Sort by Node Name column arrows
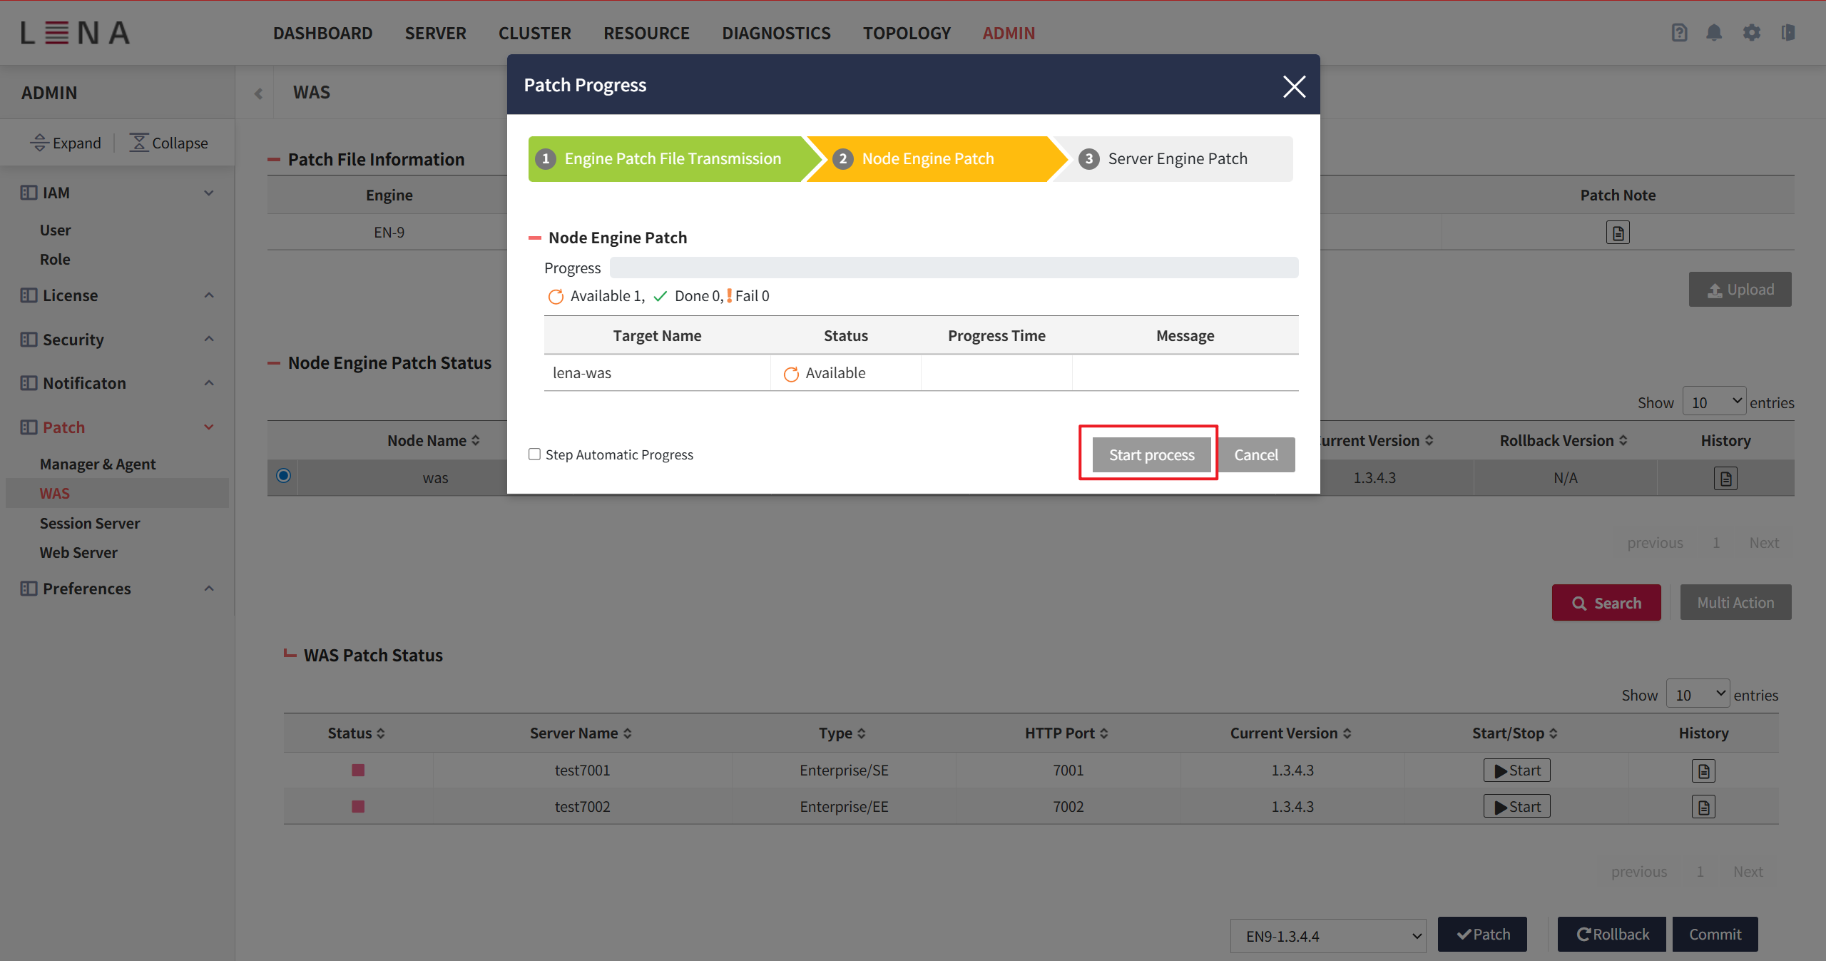This screenshot has width=1826, height=961. [x=476, y=441]
